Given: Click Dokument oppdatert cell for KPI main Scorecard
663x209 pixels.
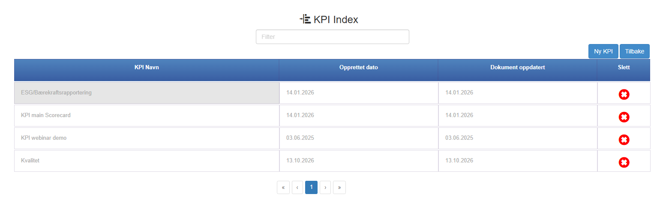Looking at the screenshot, I should click(x=518, y=115).
